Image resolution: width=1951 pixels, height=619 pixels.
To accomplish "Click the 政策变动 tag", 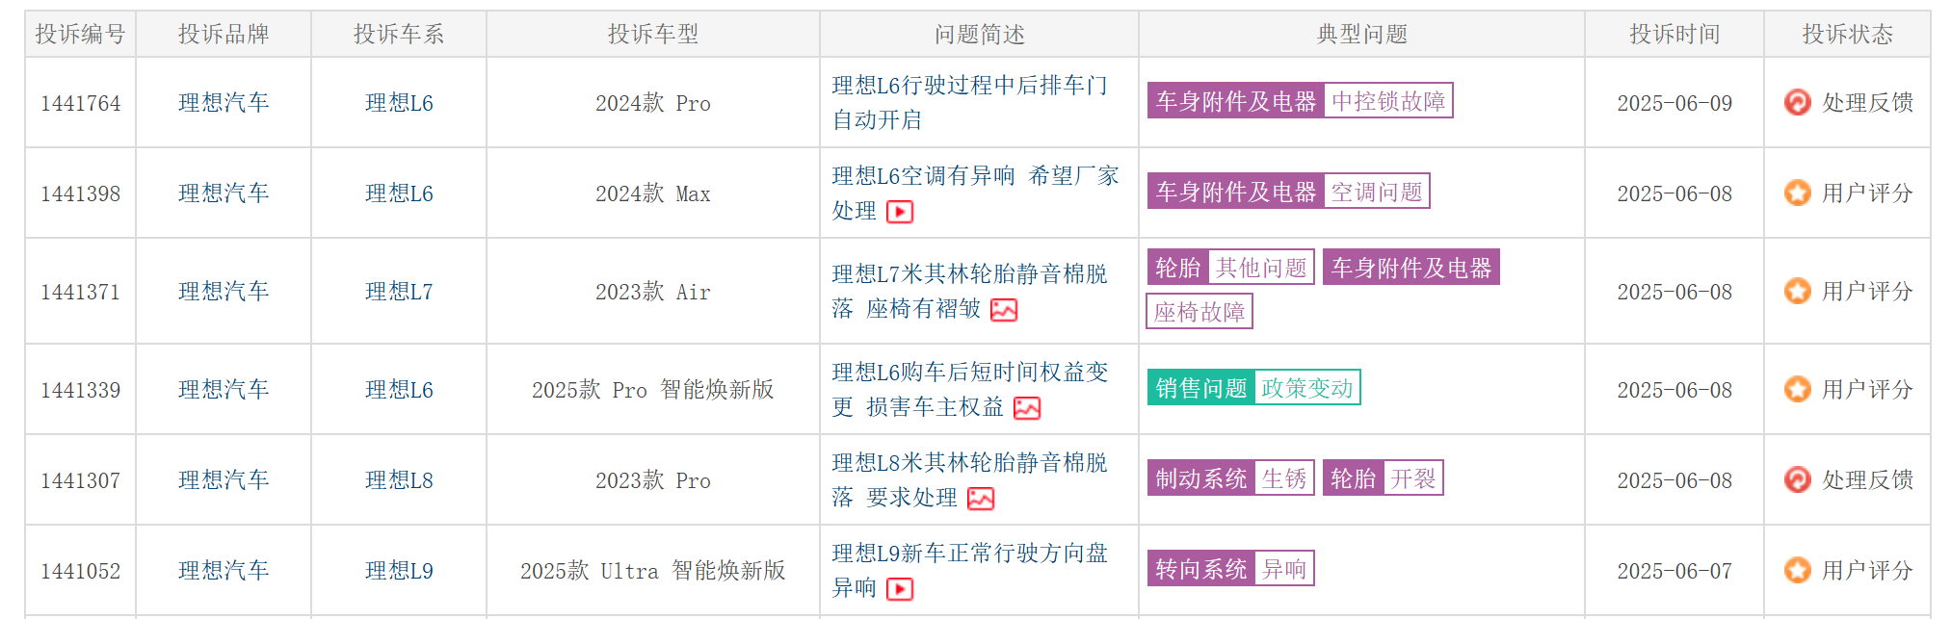I will click(1307, 388).
